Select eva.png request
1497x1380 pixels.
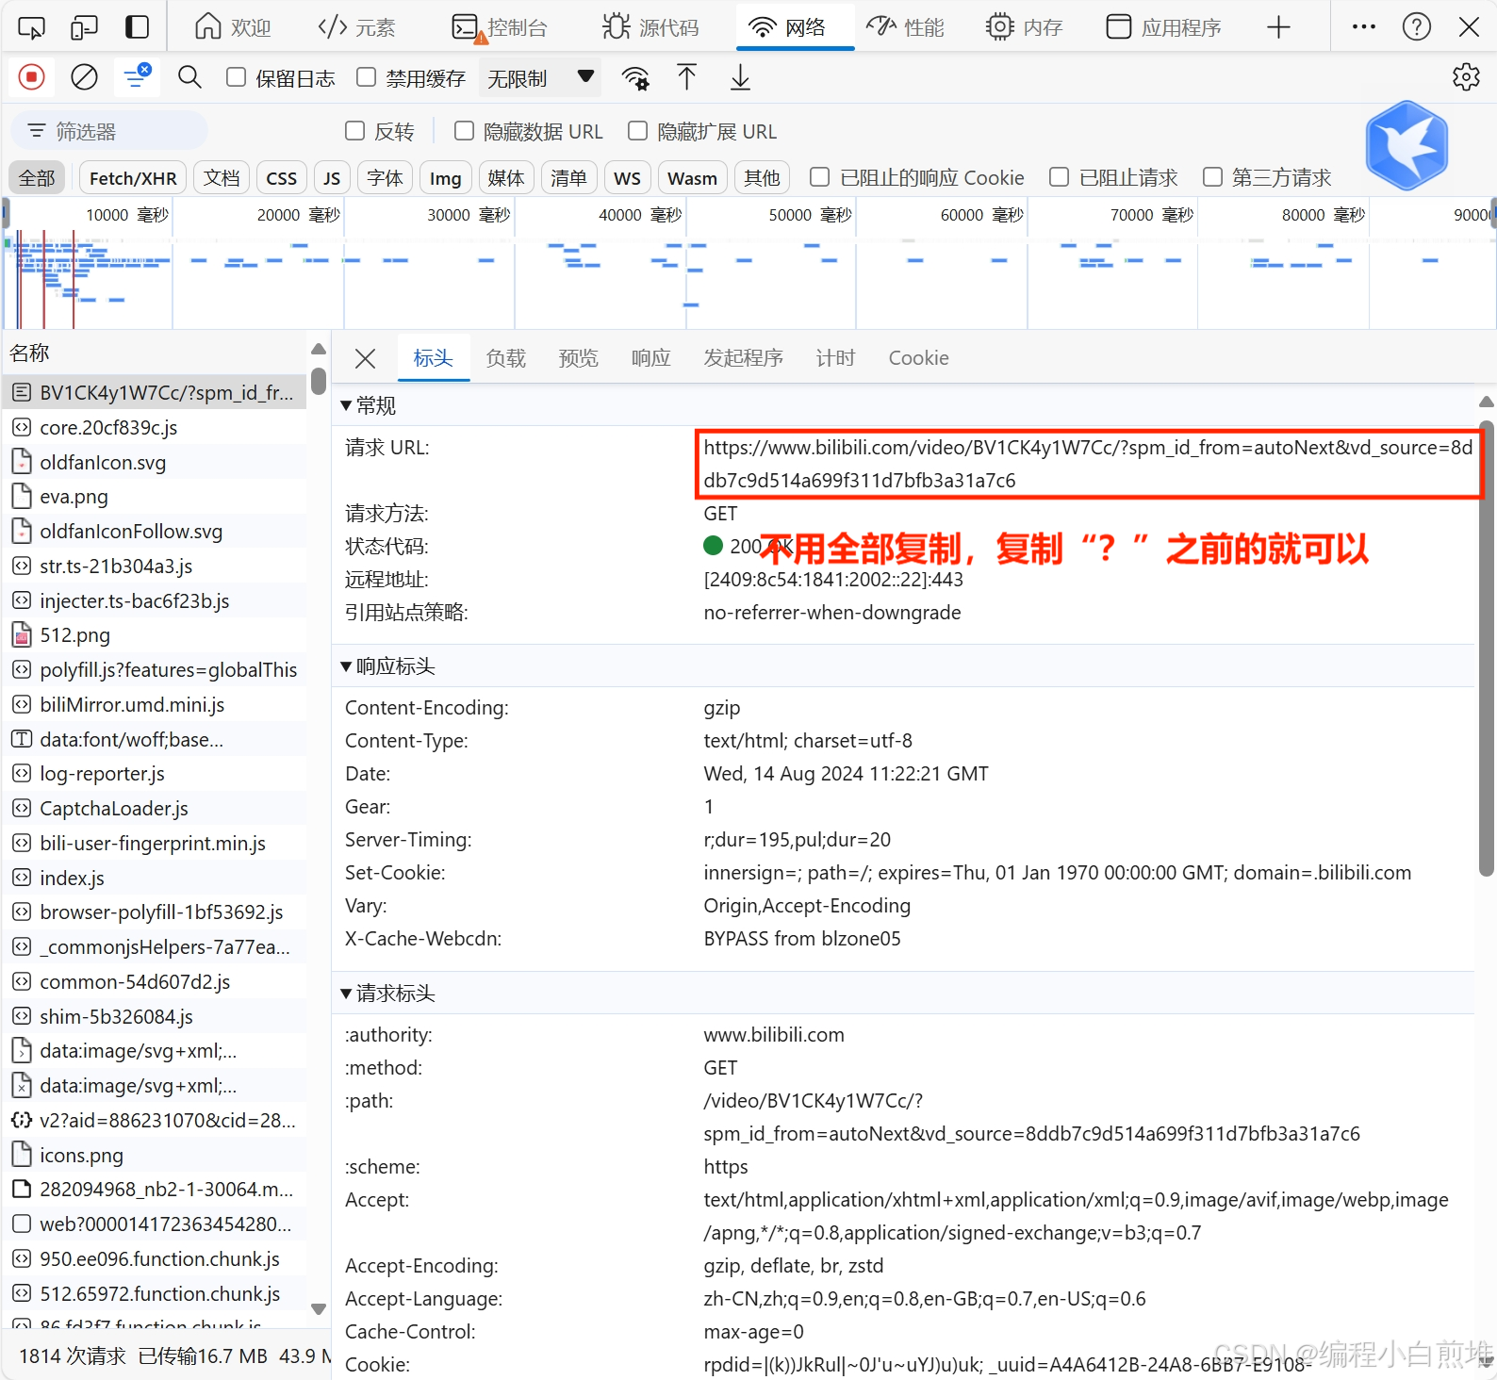tap(156, 497)
